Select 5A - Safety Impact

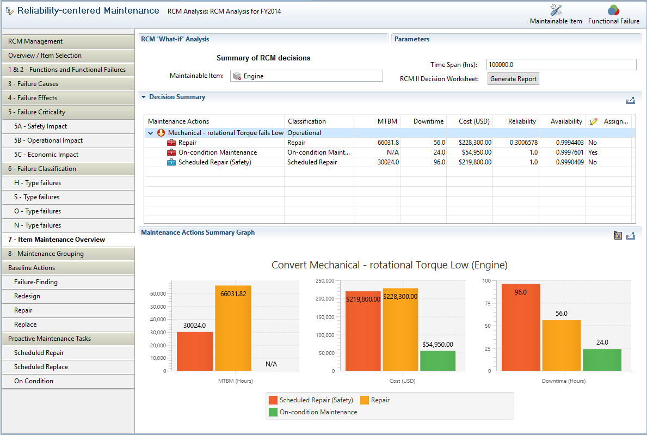[x=69, y=126]
